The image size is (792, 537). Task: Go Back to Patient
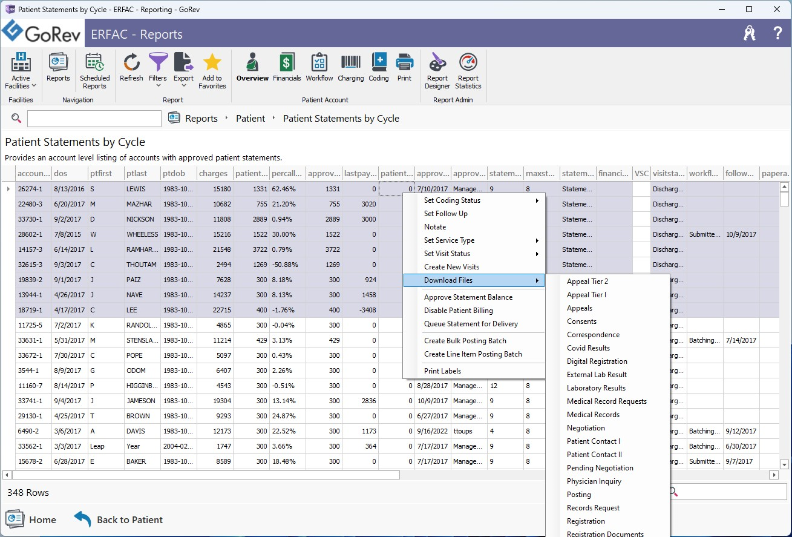pyautogui.click(x=119, y=519)
